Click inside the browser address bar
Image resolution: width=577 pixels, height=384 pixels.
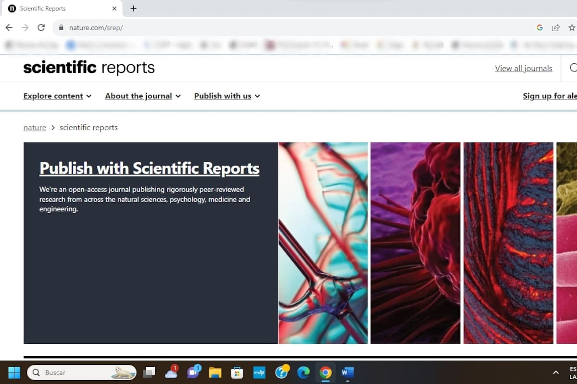point(192,28)
